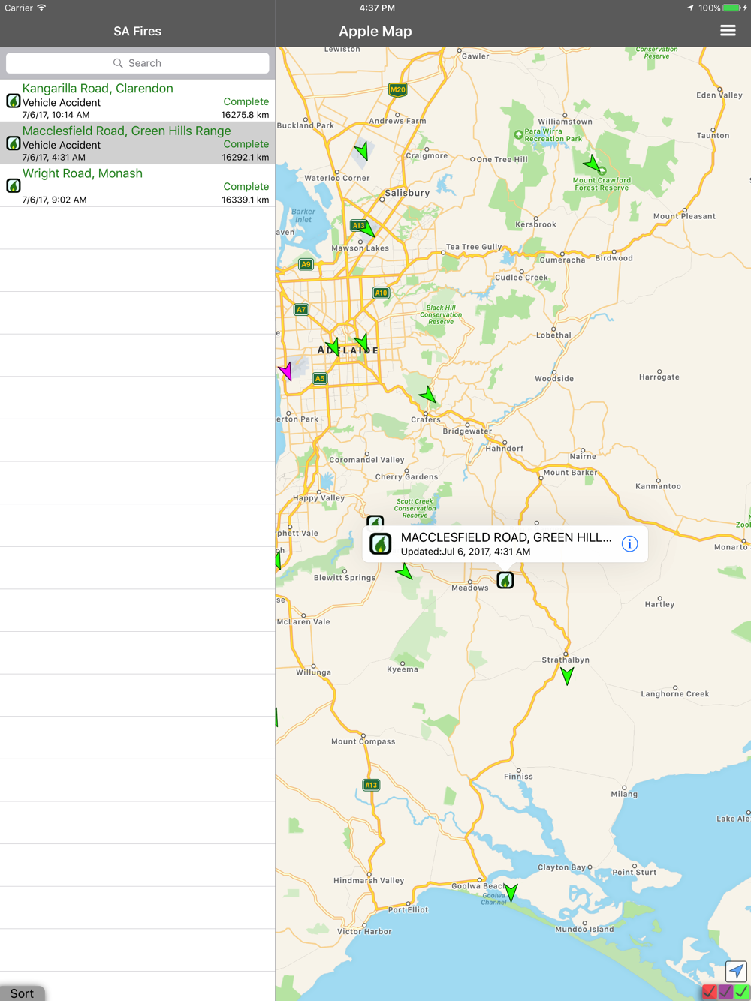Open the hamburger menu in the header
Image resolution: width=751 pixels, height=1001 pixels.
tap(728, 31)
